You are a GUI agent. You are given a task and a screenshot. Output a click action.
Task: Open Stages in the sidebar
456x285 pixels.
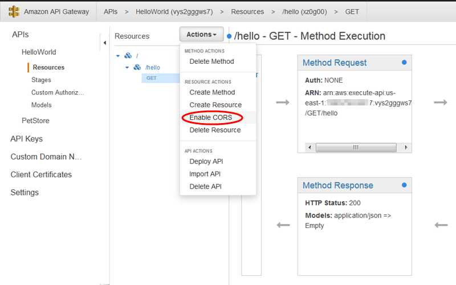point(41,80)
